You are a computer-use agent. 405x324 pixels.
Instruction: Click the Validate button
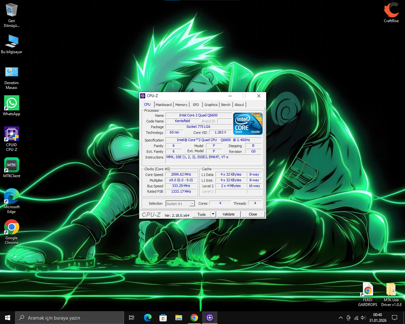[228, 214]
